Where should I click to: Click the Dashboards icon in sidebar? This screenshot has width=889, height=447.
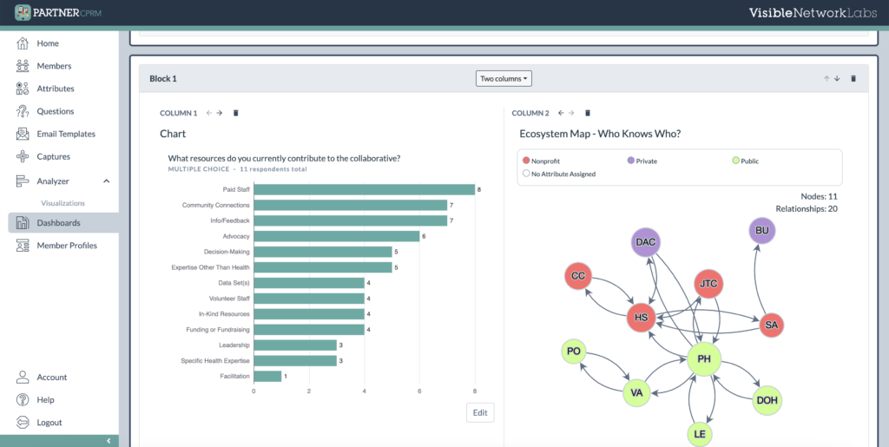(23, 223)
